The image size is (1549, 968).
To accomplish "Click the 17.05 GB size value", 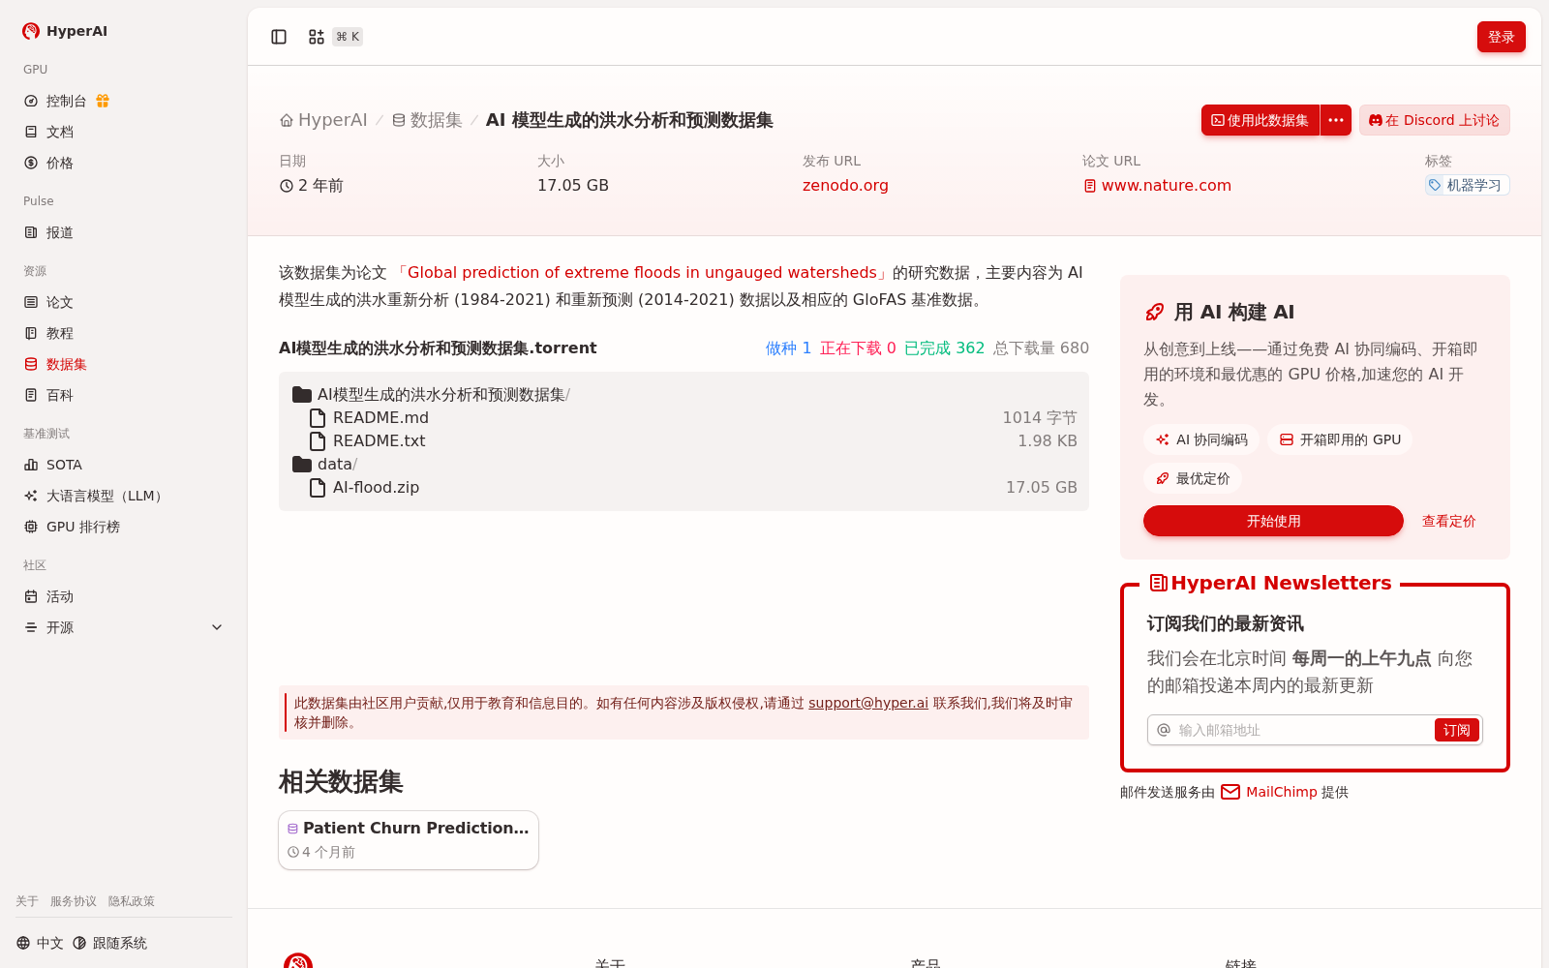I will (573, 185).
